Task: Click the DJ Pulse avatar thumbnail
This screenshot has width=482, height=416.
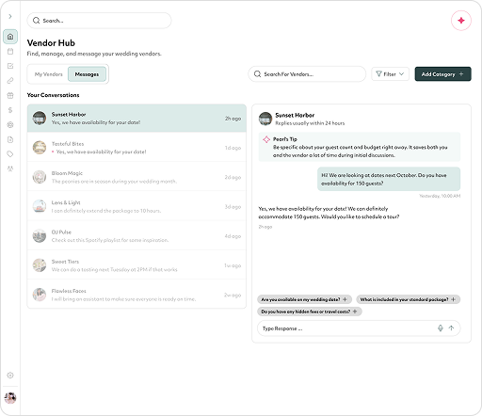Action: click(40, 235)
